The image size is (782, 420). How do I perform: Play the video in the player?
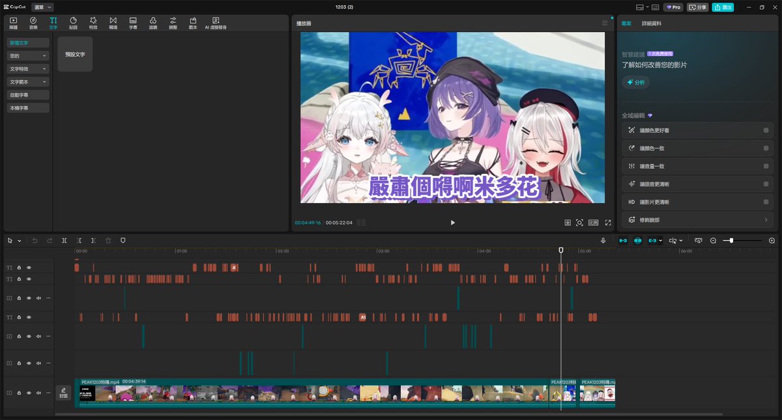453,223
